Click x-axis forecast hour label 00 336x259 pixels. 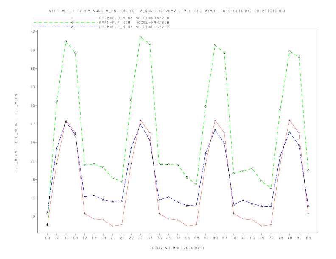pos(48,238)
